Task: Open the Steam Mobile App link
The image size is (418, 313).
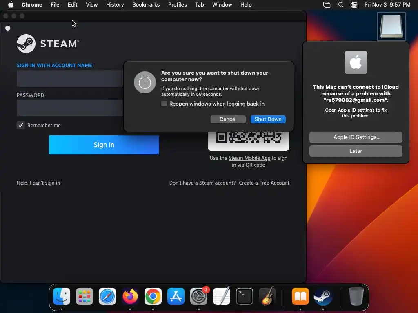Action: (249, 158)
